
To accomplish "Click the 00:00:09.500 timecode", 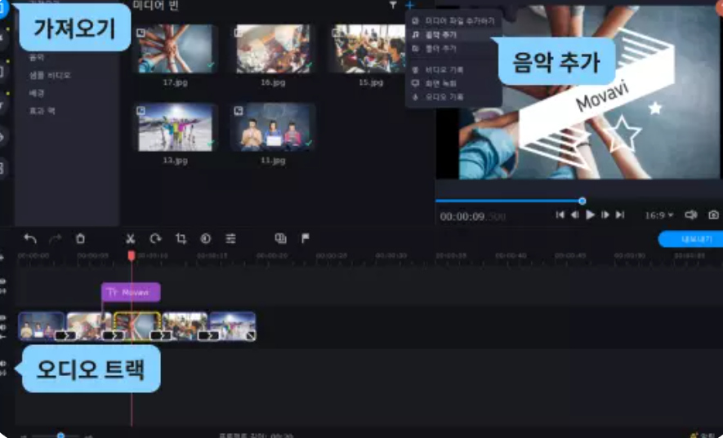I will 473,216.
